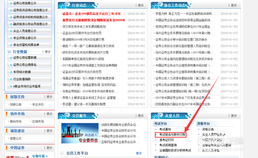The image size is (258, 158).
Task: Expand the 往期专辑 dropdown
Action: [40, 156]
